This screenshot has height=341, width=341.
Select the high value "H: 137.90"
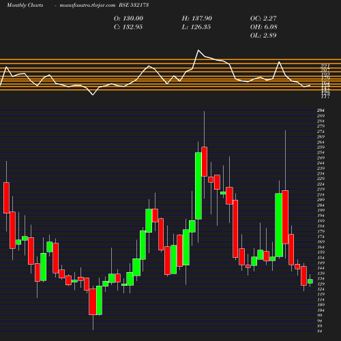(197, 18)
